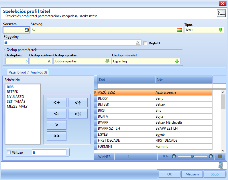Expand the Oszlop igazítás dropdown
Viewport: 228px width, 180px height.
coord(107,61)
